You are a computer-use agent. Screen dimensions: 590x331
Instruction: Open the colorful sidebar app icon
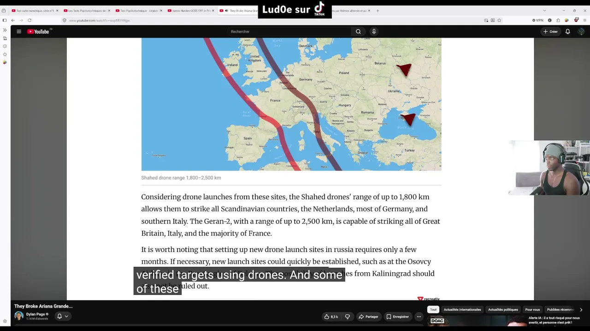(5, 62)
